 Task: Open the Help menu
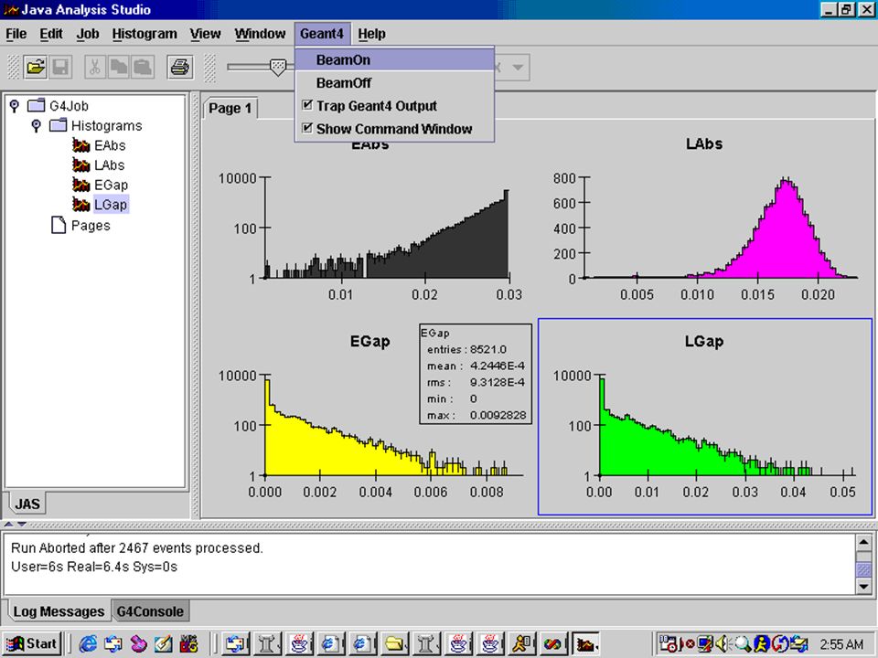coord(372,34)
